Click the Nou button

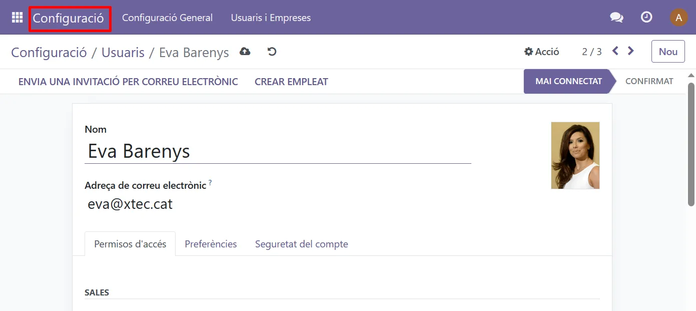click(x=667, y=52)
